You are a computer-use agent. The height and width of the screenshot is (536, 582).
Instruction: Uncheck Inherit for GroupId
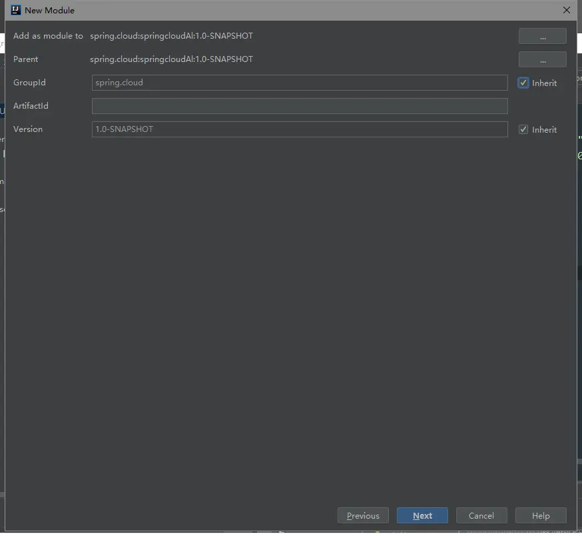click(523, 83)
